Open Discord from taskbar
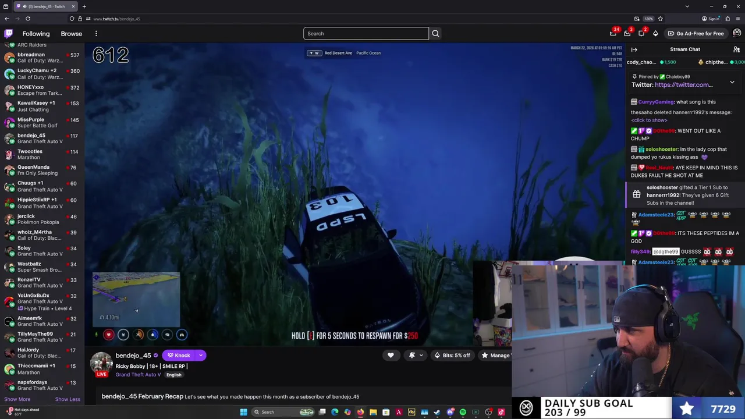The image size is (745, 419). 450,412
